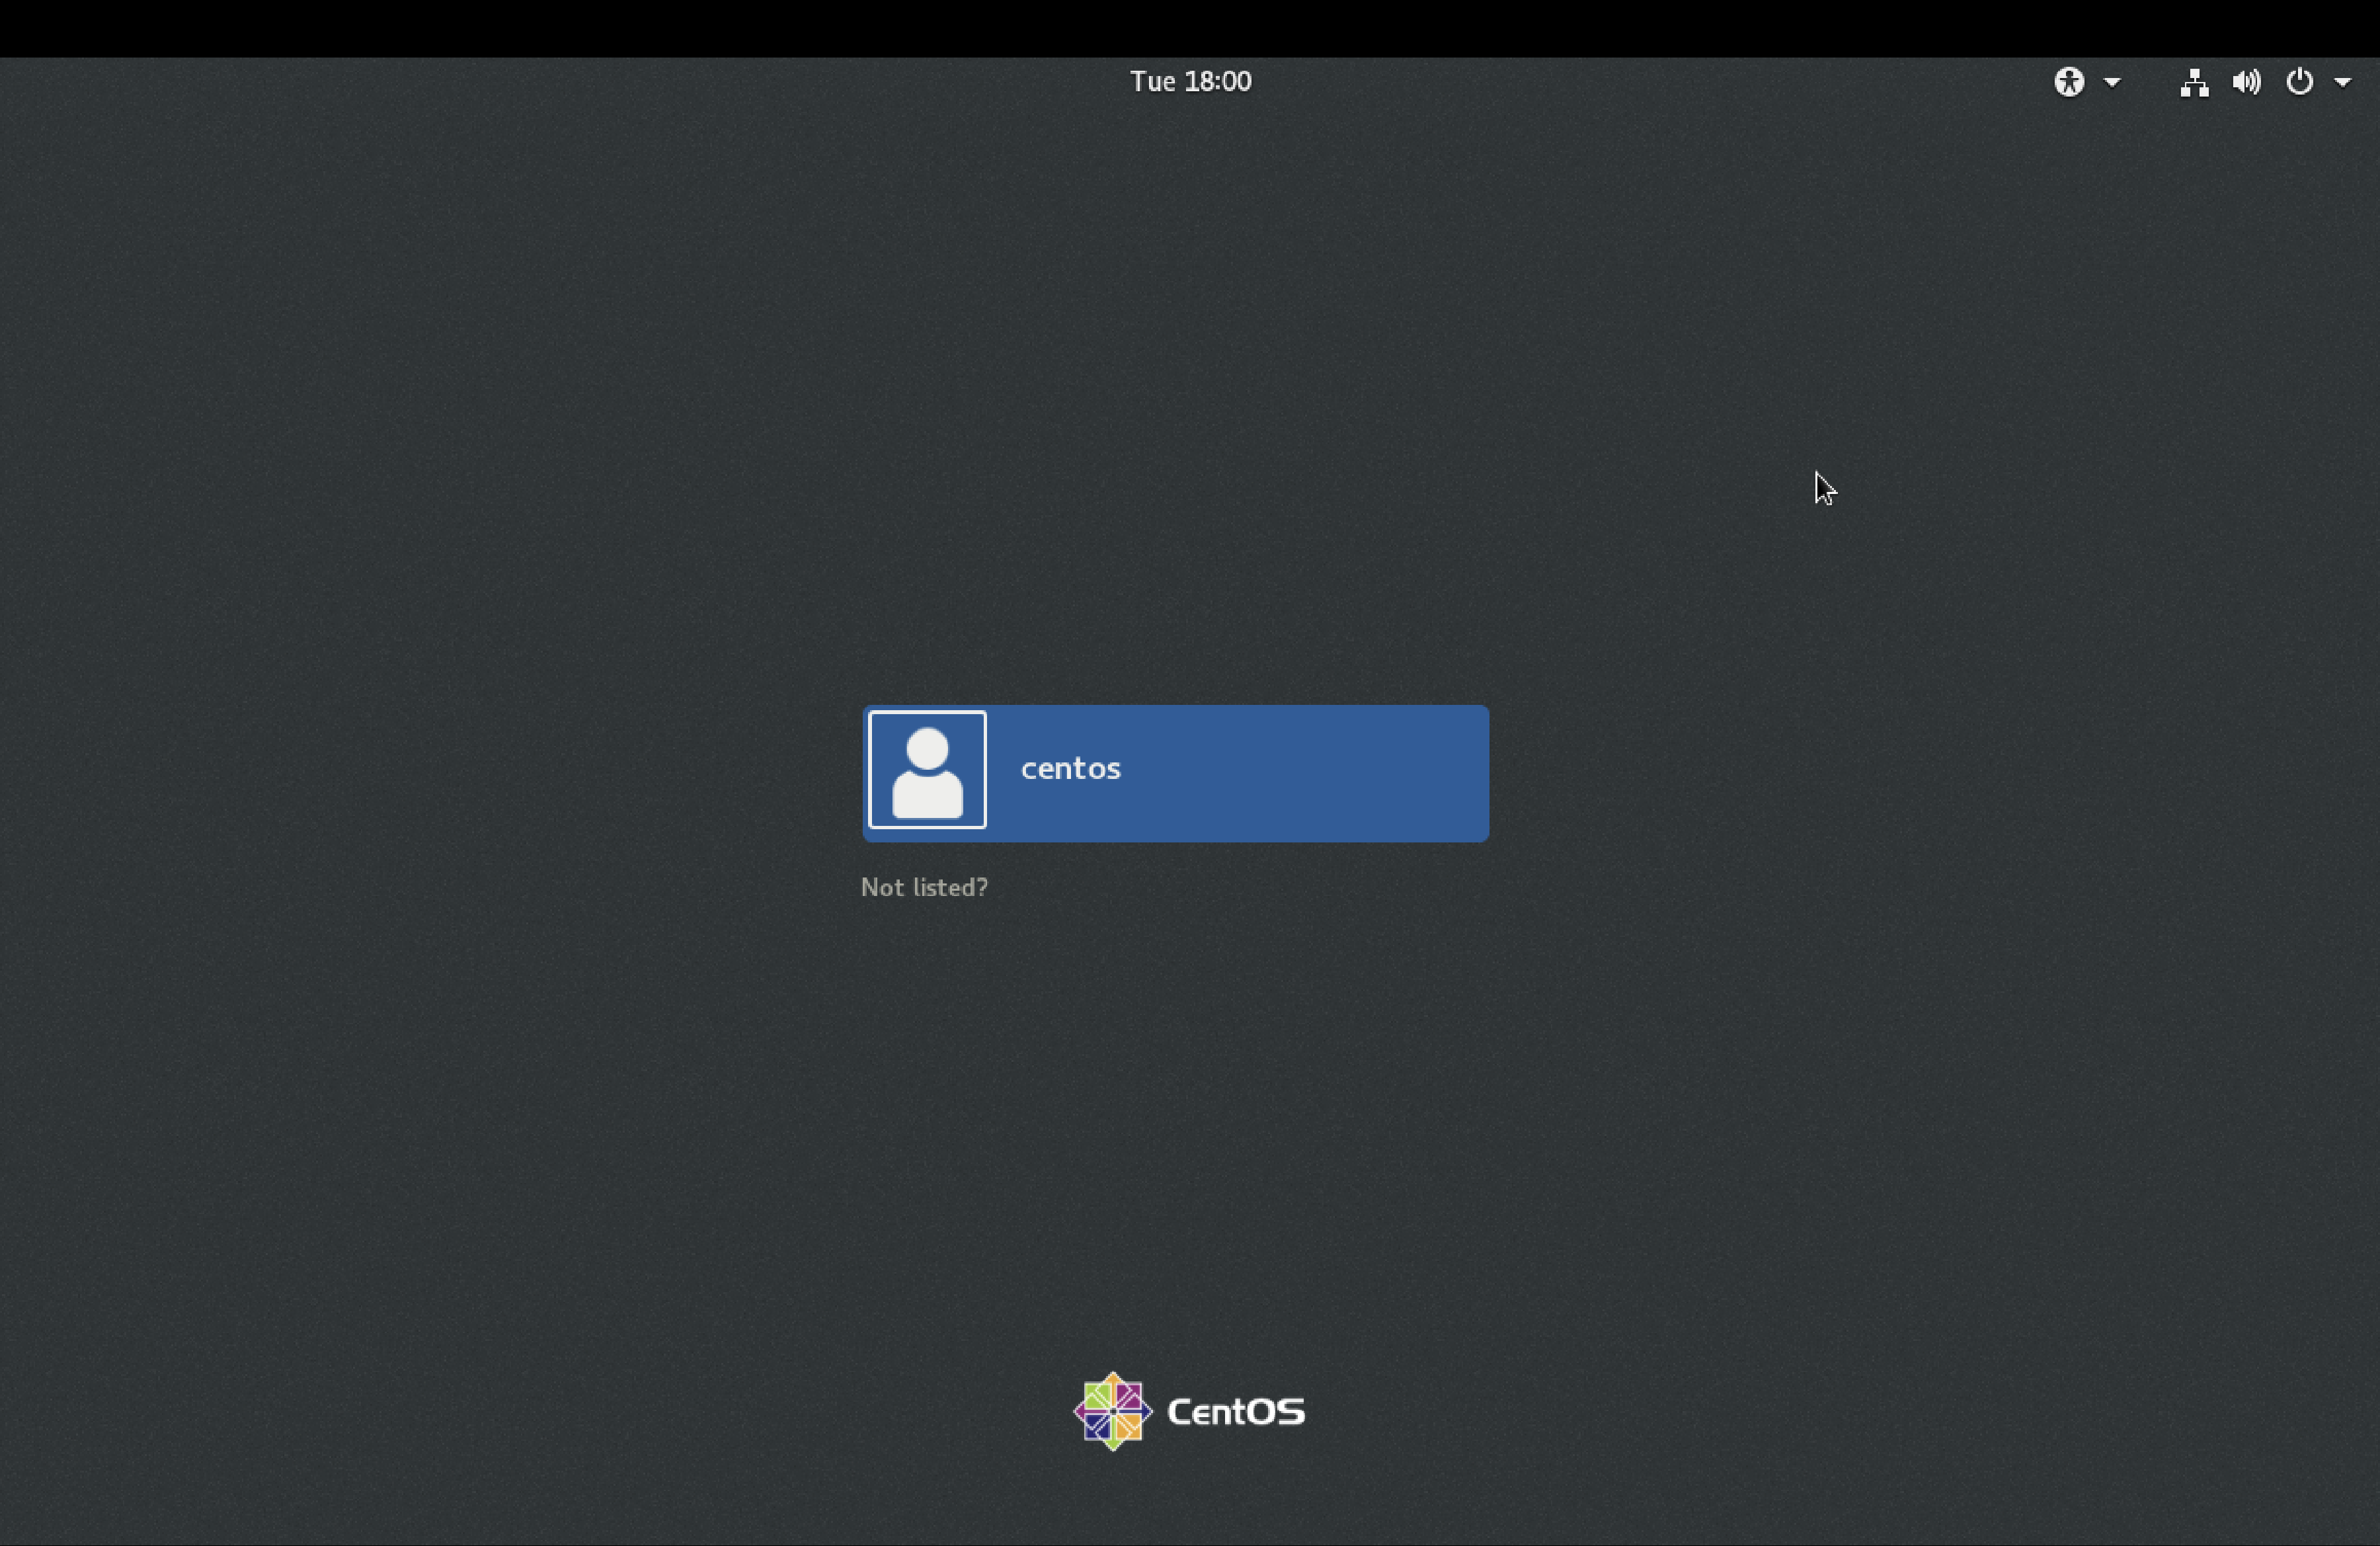Click the volume speaker icon
This screenshot has height=1546, width=2380.
2246,82
